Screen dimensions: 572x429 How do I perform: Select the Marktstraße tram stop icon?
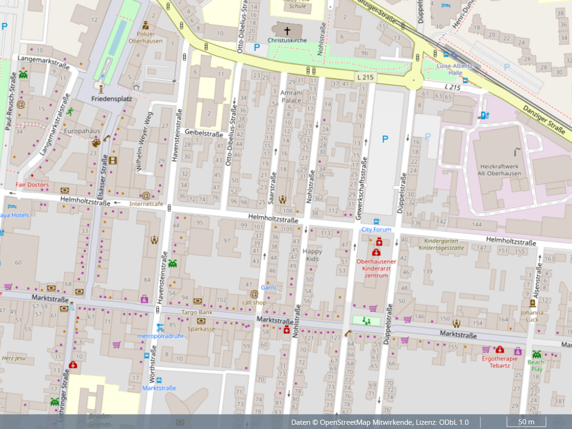pos(159,380)
